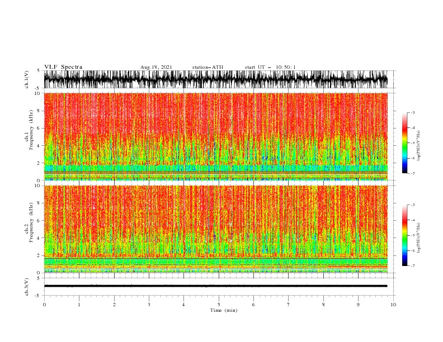Click '6' on ch.2 frequency axis
This screenshot has height=342, width=443.
39,220
